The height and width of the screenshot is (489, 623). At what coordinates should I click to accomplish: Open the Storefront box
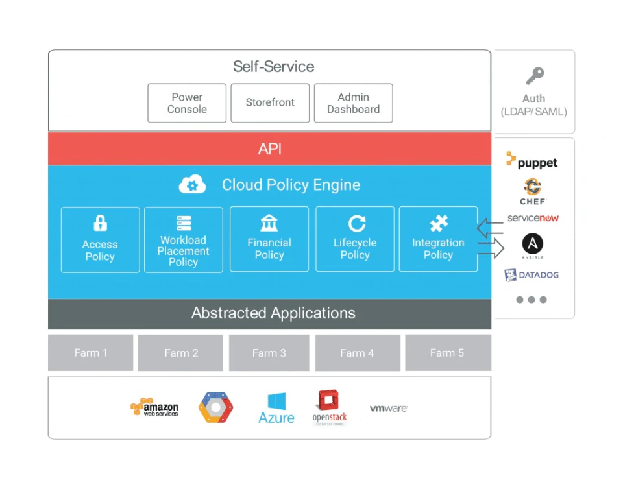[270, 103]
